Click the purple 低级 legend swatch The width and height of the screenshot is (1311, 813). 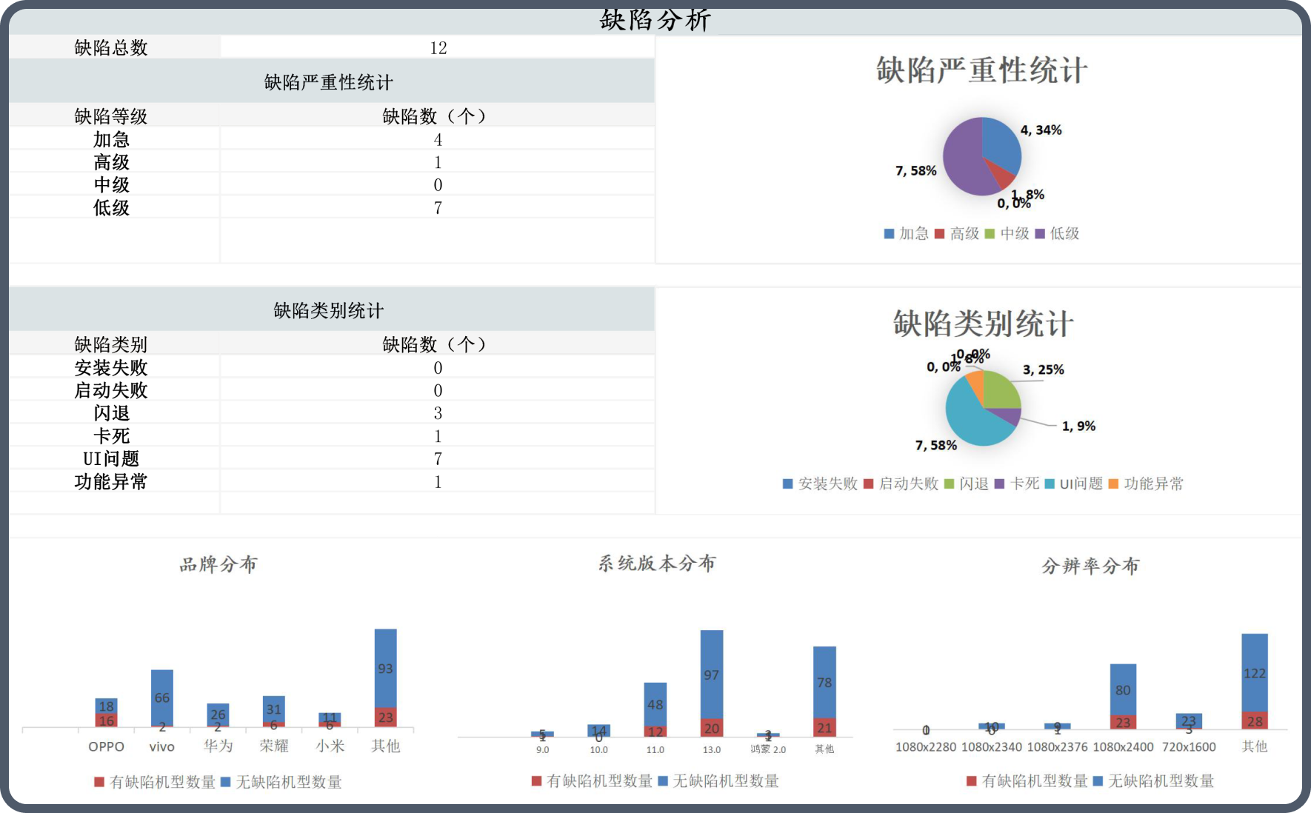click(x=1040, y=234)
